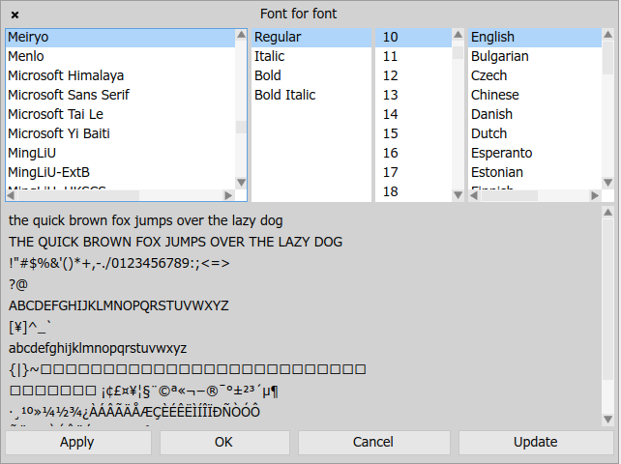Set font size to 11
This screenshot has width=621, height=464.
413,56
